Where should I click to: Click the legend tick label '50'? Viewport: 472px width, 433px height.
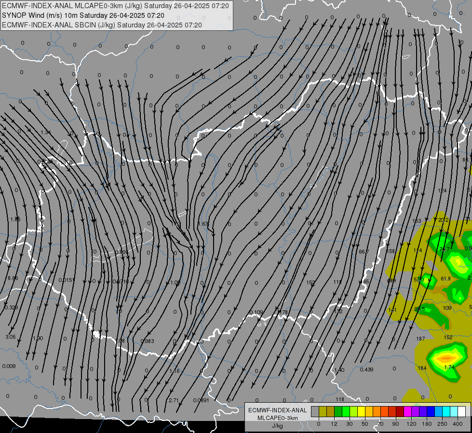pos(365,424)
